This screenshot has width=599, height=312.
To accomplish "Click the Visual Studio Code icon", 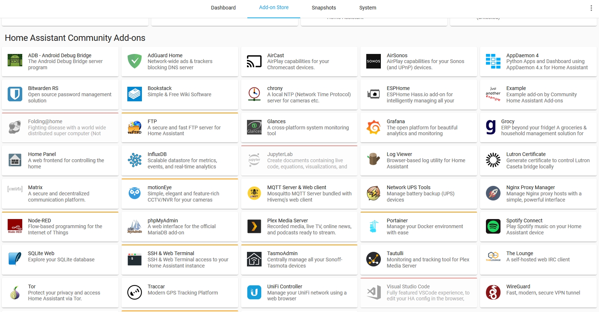I will 374,292.
